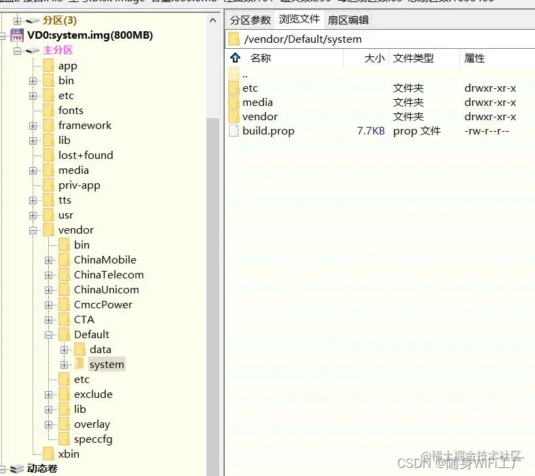Expand the usr folder node
The width and height of the screenshot is (535, 476).
33,216
